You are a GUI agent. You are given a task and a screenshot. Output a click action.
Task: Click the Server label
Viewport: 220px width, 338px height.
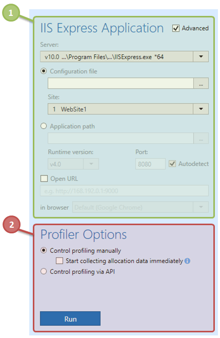point(49,45)
